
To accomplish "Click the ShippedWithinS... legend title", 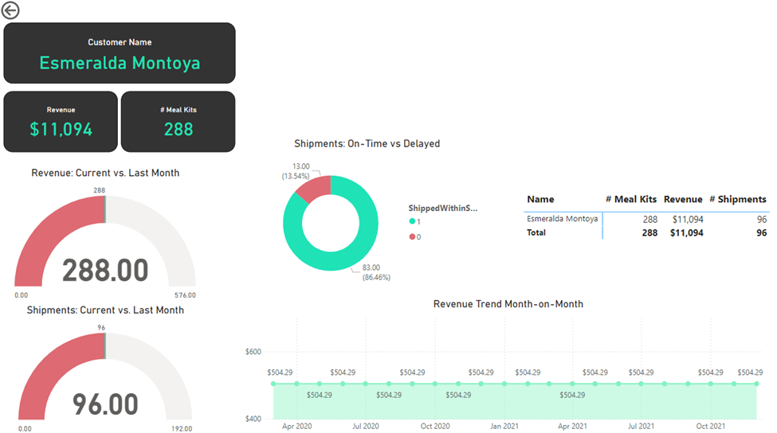I will (x=442, y=208).
